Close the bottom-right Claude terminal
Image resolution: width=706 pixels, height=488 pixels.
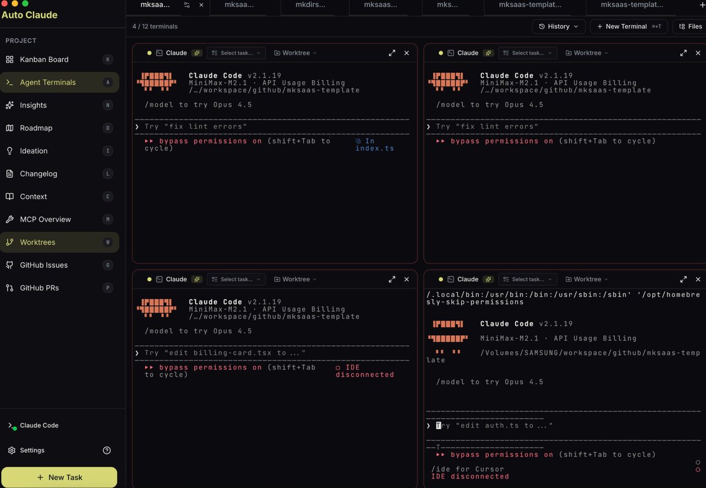click(x=698, y=279)
